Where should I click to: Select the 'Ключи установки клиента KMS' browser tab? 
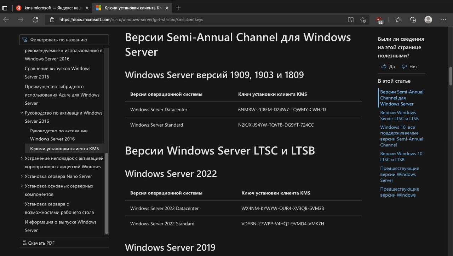pyautogui.click(x=132, y=8)
